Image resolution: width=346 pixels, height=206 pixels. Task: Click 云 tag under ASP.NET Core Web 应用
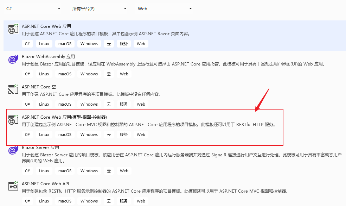[109, 44]
